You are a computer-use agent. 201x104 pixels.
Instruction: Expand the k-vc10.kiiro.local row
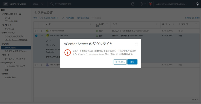pos(42,31)
